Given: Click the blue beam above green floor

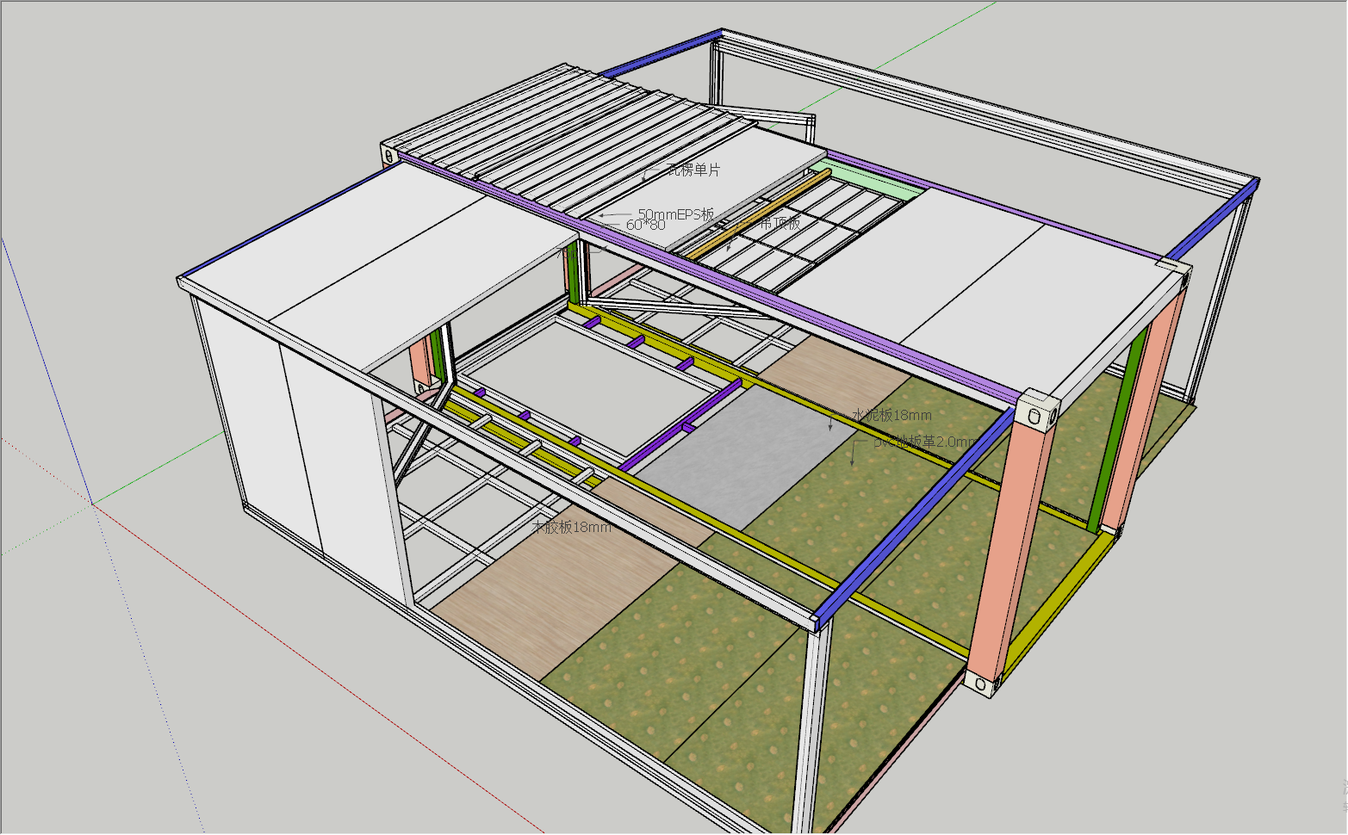Looking at the screenshot, I should pyautogui.click(x=913, y=516).
